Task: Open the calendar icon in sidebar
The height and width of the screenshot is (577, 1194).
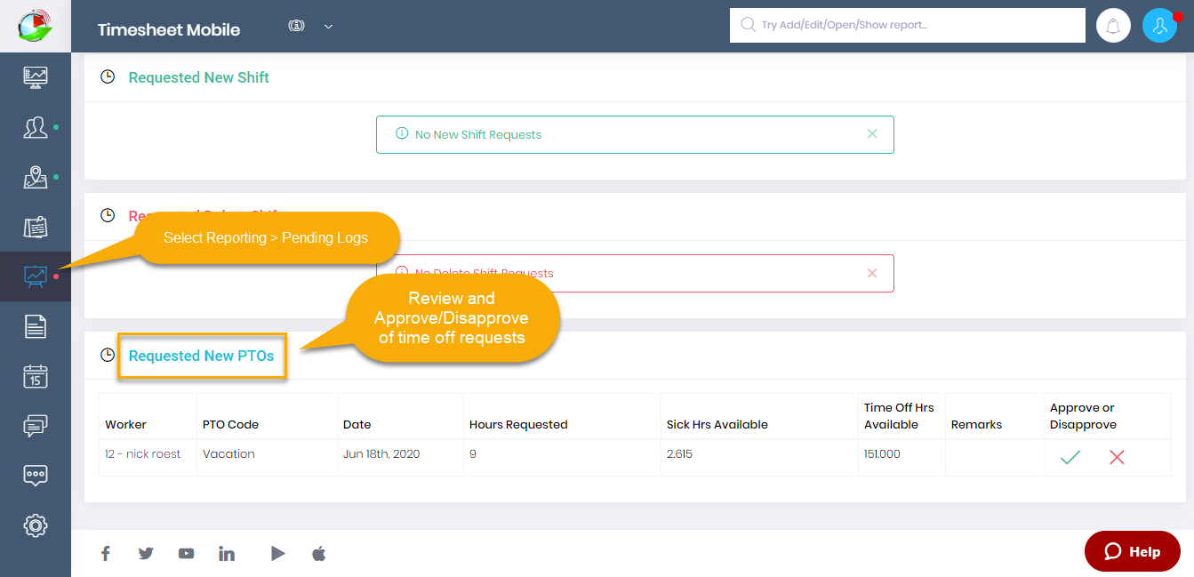Action: [x=36, y=376]
